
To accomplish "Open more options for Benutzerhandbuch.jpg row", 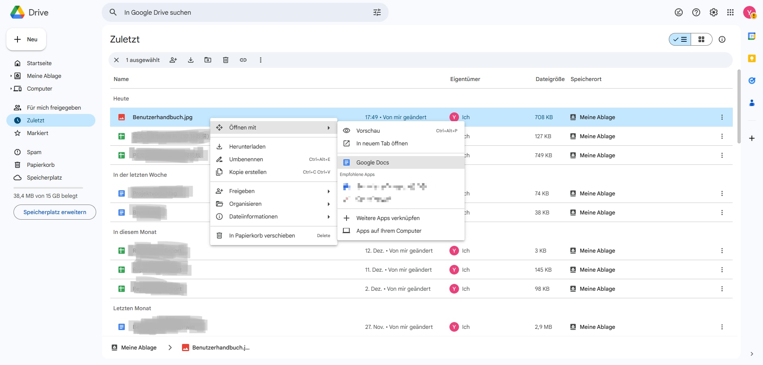I will coord(722,117).
